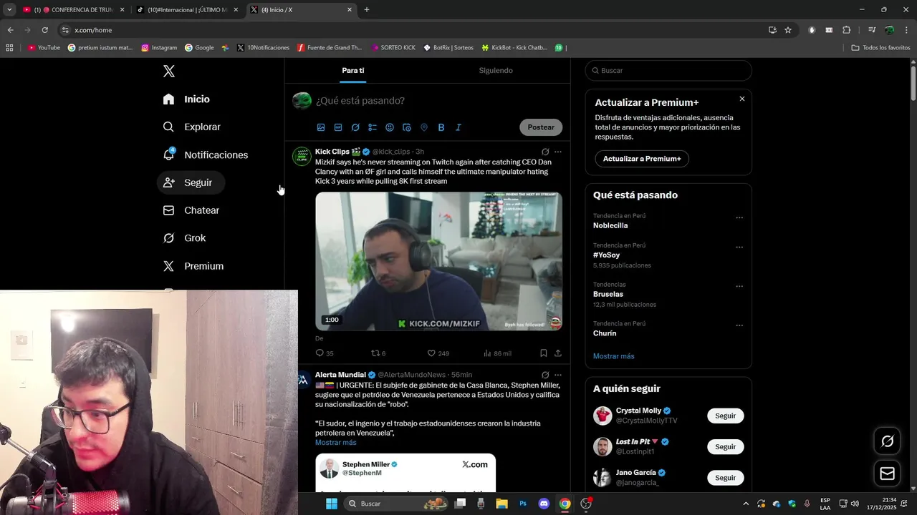Open the quoted Stephen Miller post
The width and height of the screenshot is (917, 515).
pyautogui.click(x=405, y=472)
